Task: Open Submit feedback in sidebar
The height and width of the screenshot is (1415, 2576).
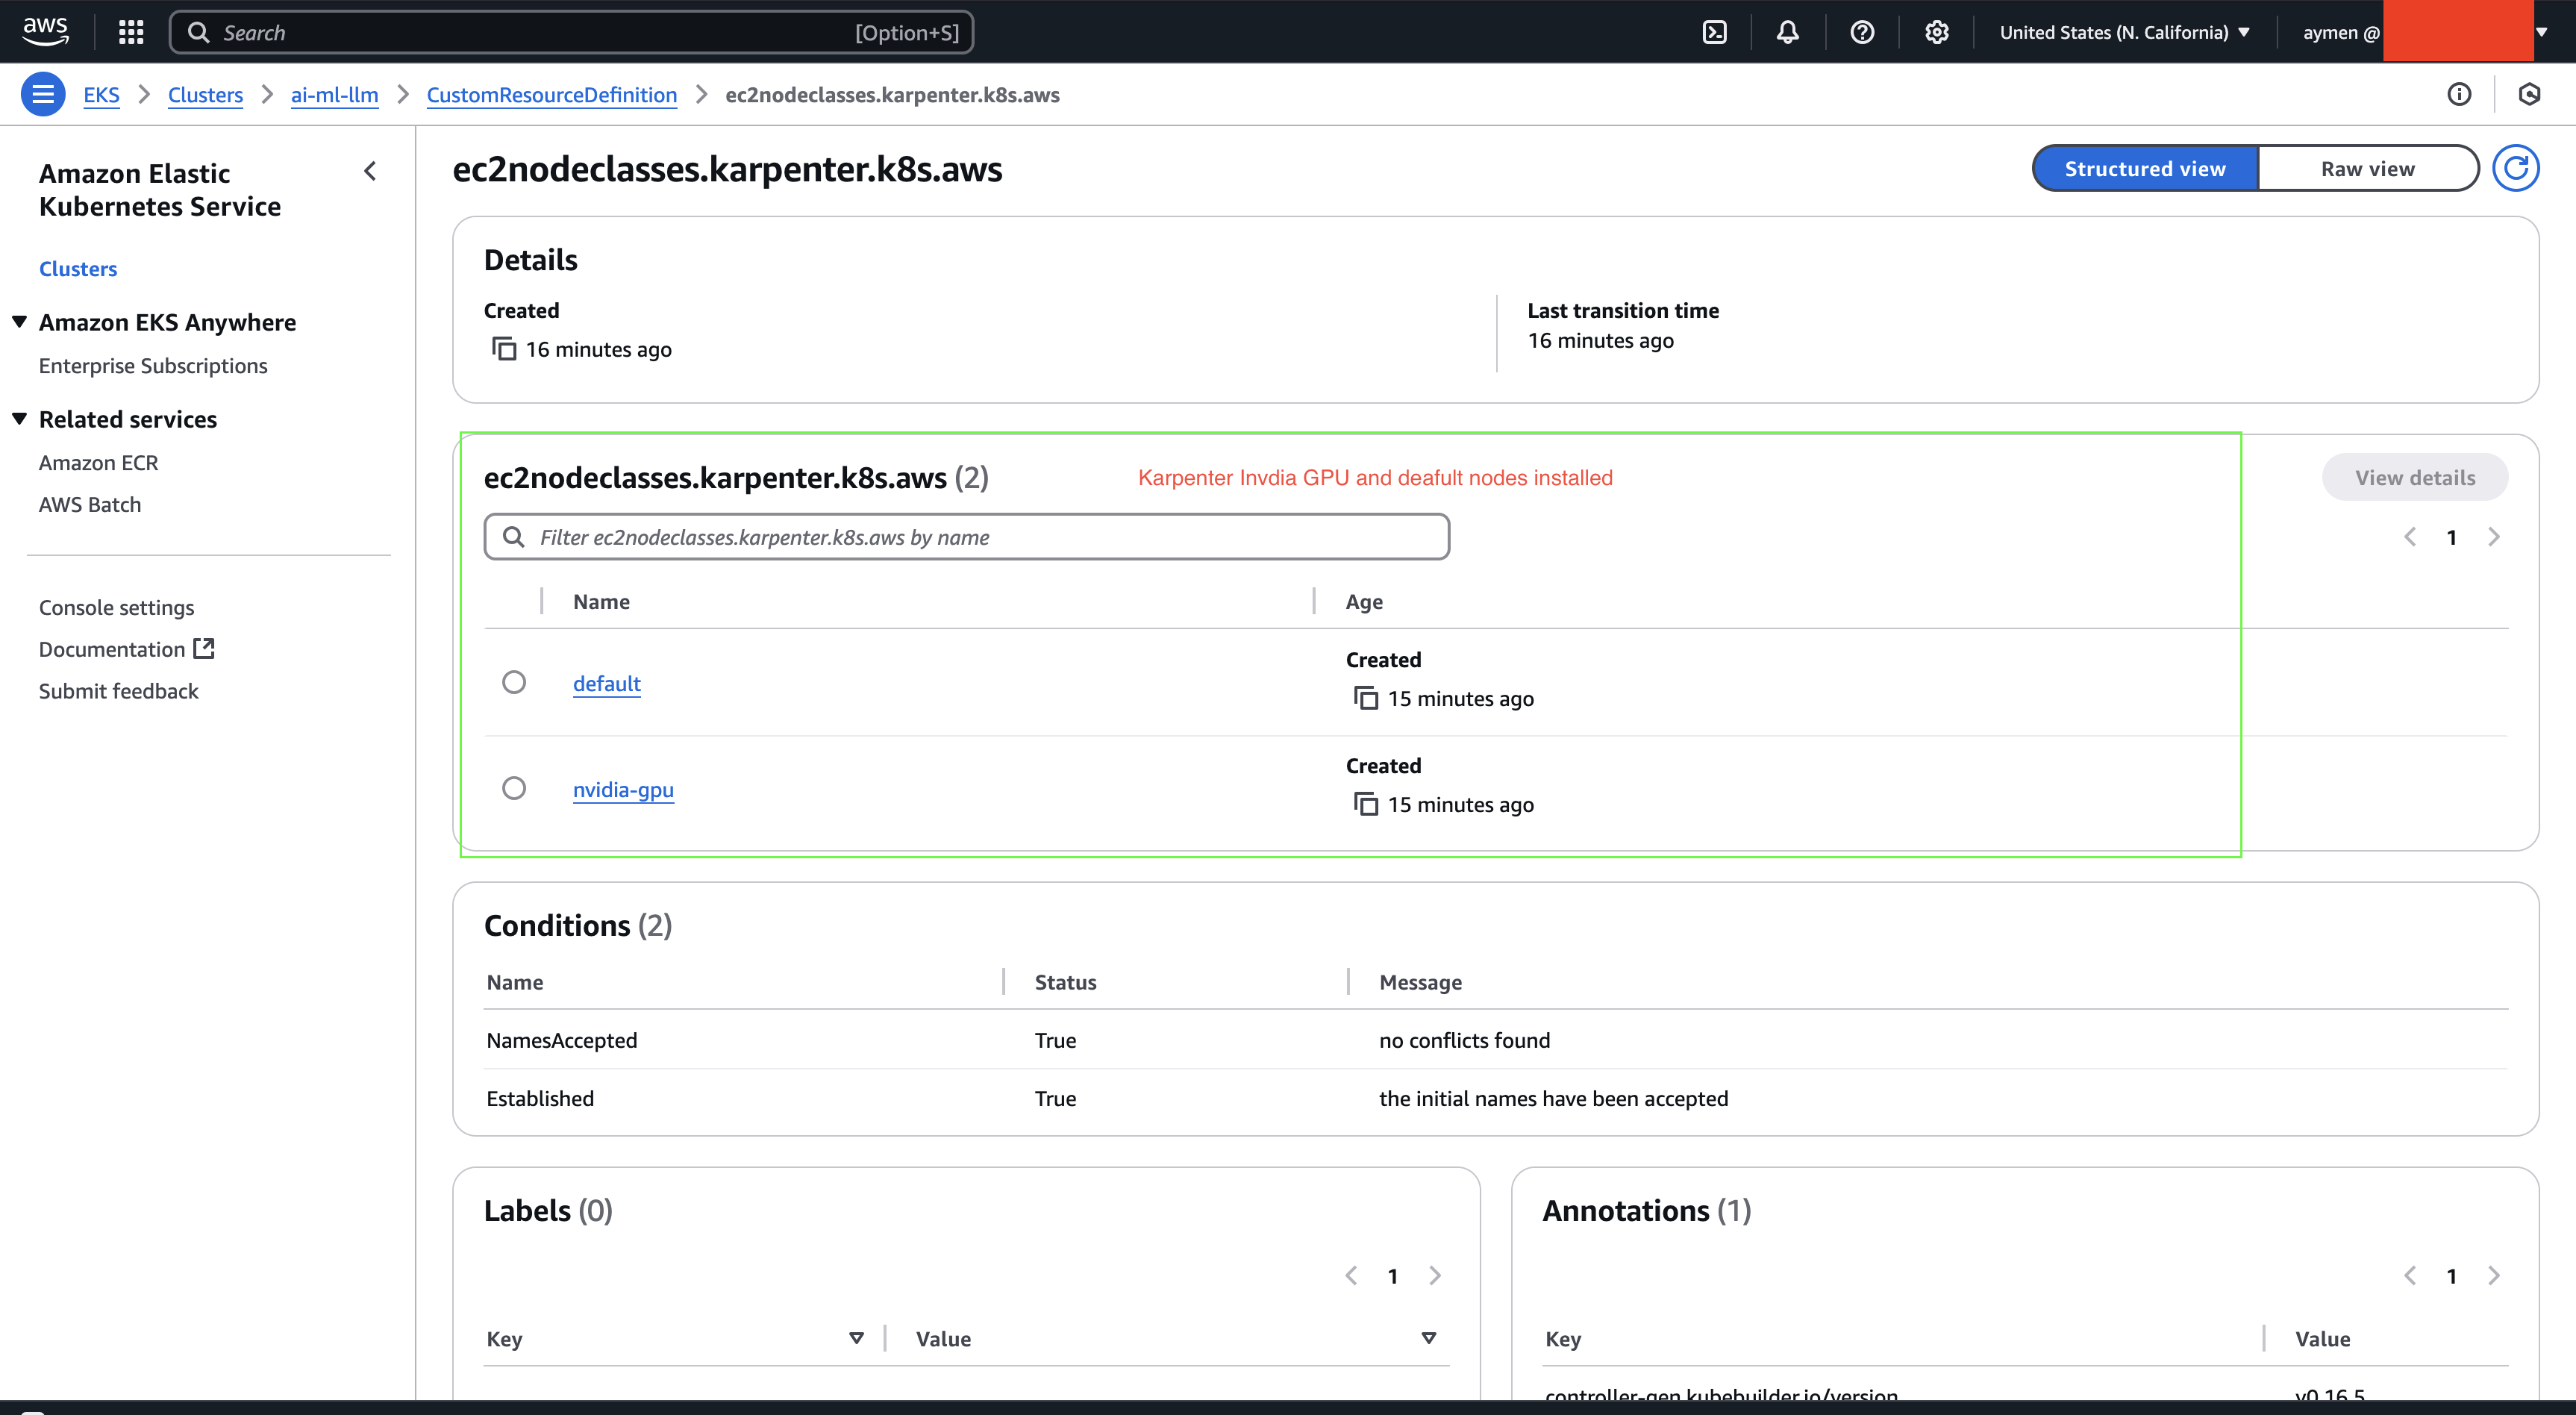Action: pyautogui.click(x=118, y=691)
